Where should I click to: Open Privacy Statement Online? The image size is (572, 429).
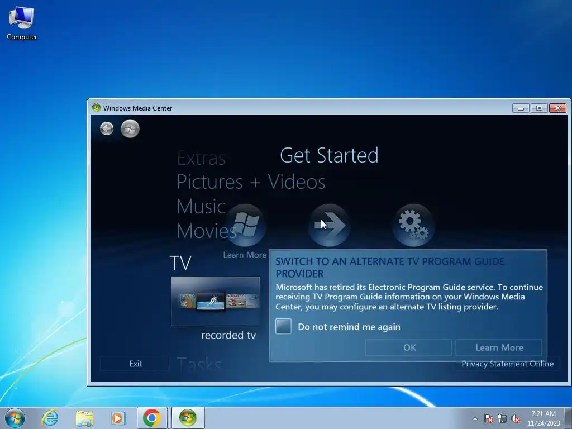tap(507, 364)
